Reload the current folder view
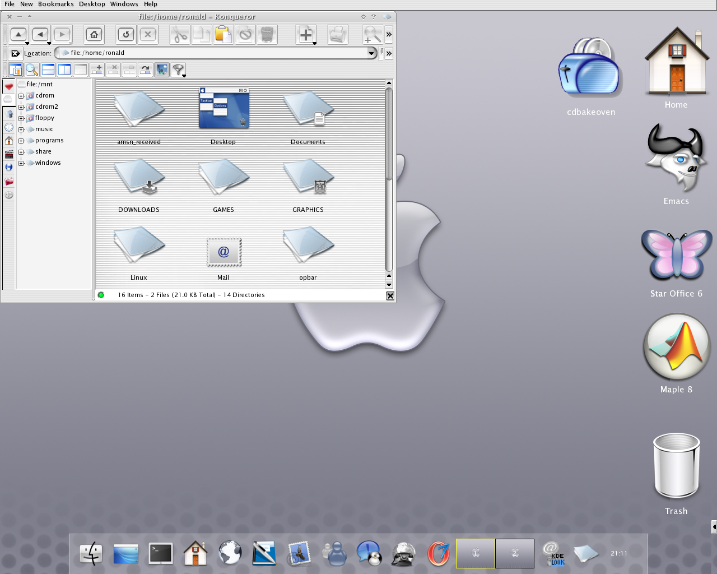 (x=126, y=35)
